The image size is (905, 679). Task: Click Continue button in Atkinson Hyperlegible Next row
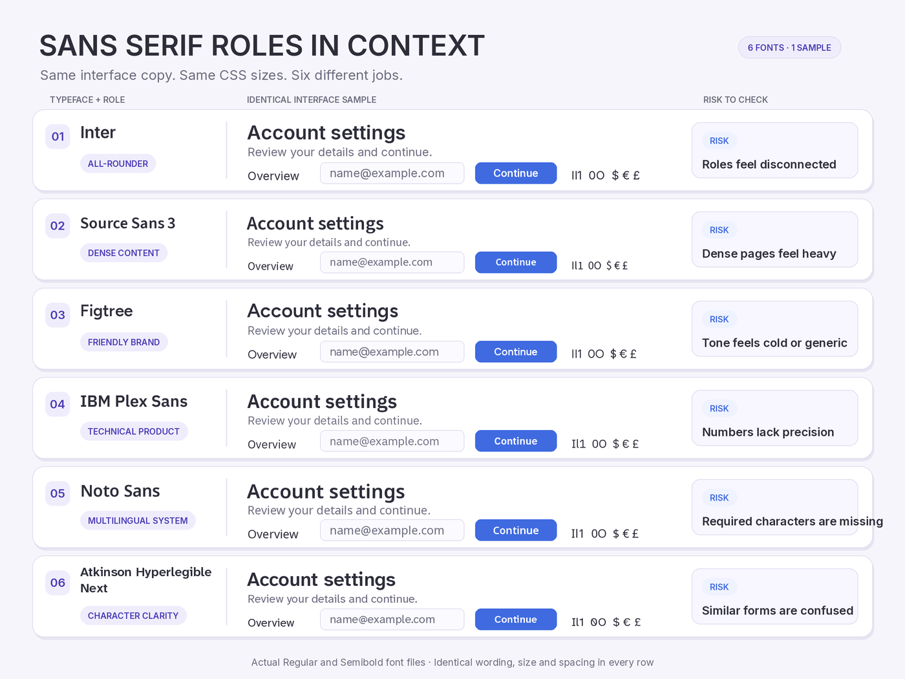point(516,620)
